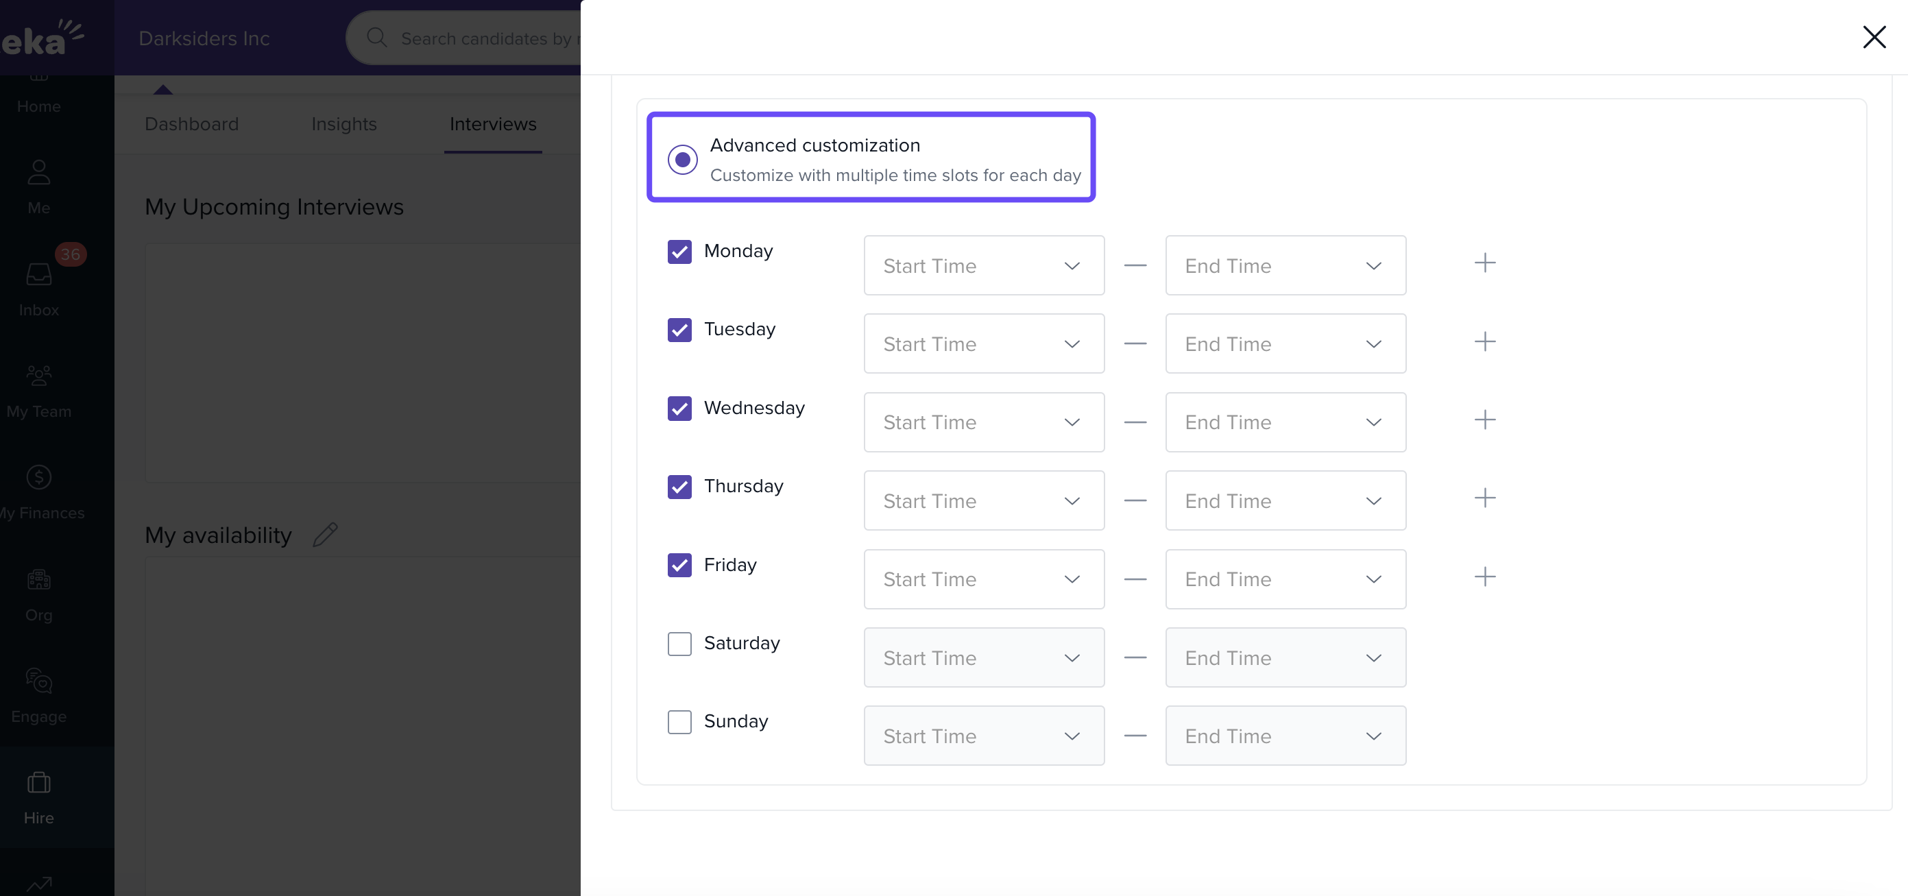This screenshot has width=1908, height=896.
Task: Add another time slot for Wednesday
Action: [x=1484, y=420]
